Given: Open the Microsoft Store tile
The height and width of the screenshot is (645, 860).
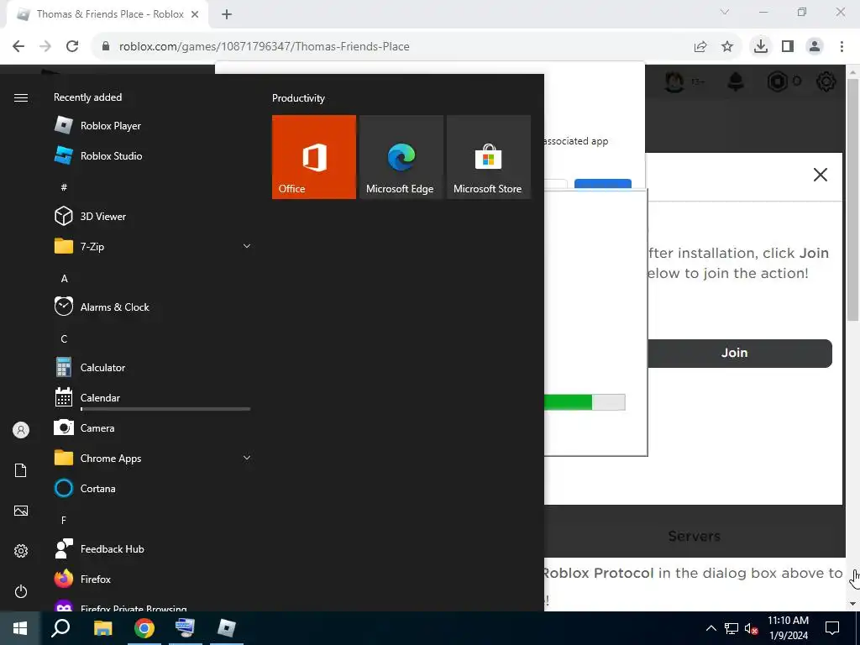Looking at the screenshot, I should (489, 157).
